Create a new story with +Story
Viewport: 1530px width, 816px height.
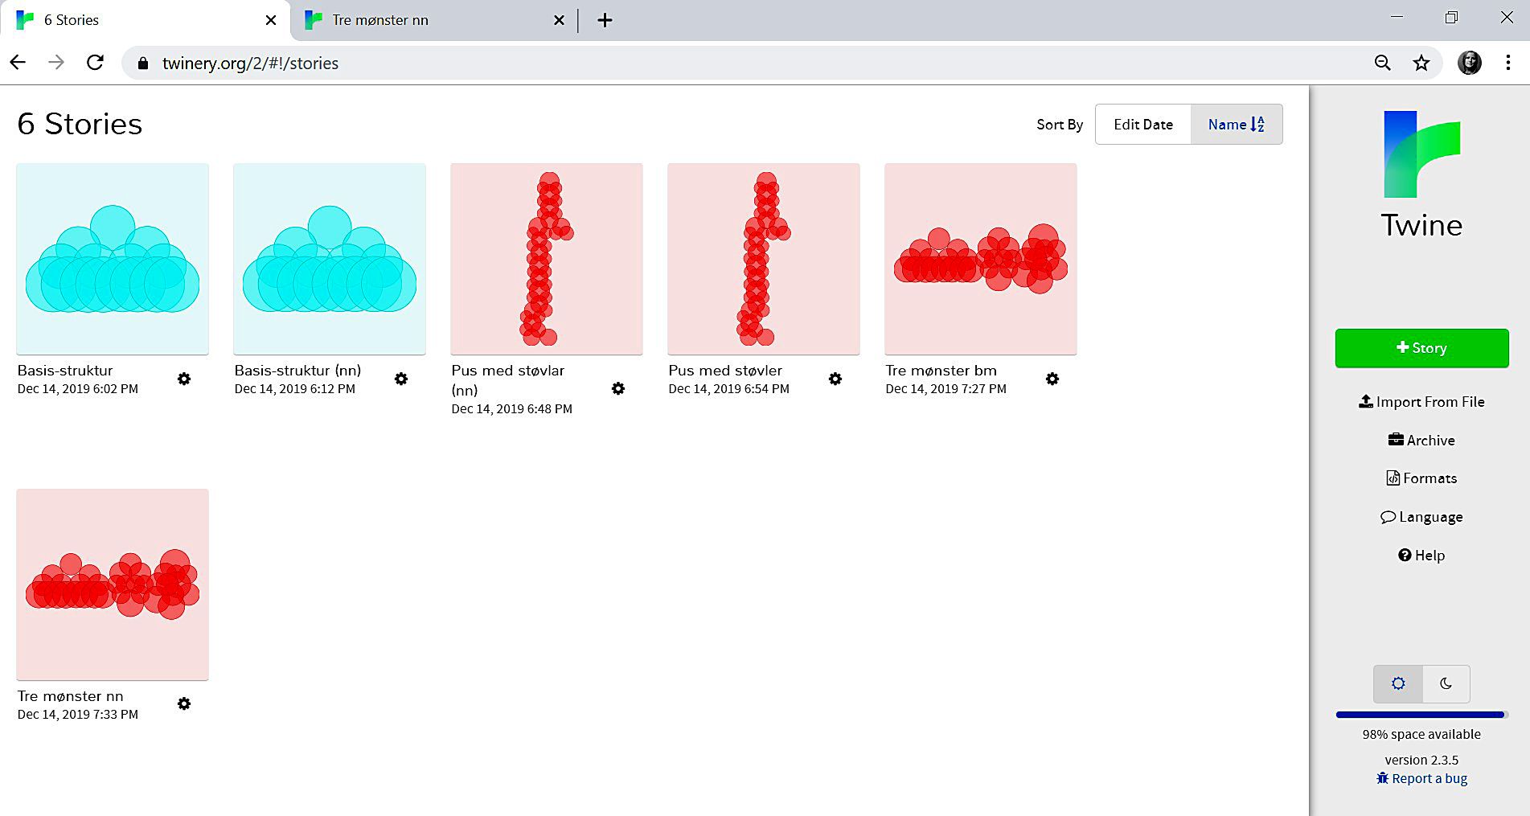tap(1421, 348)
